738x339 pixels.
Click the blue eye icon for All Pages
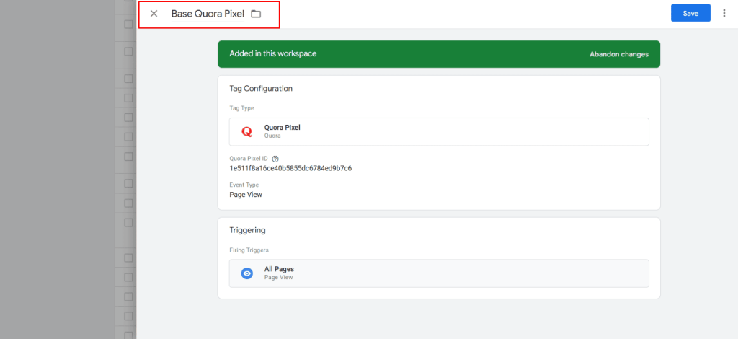pos(246,273)
